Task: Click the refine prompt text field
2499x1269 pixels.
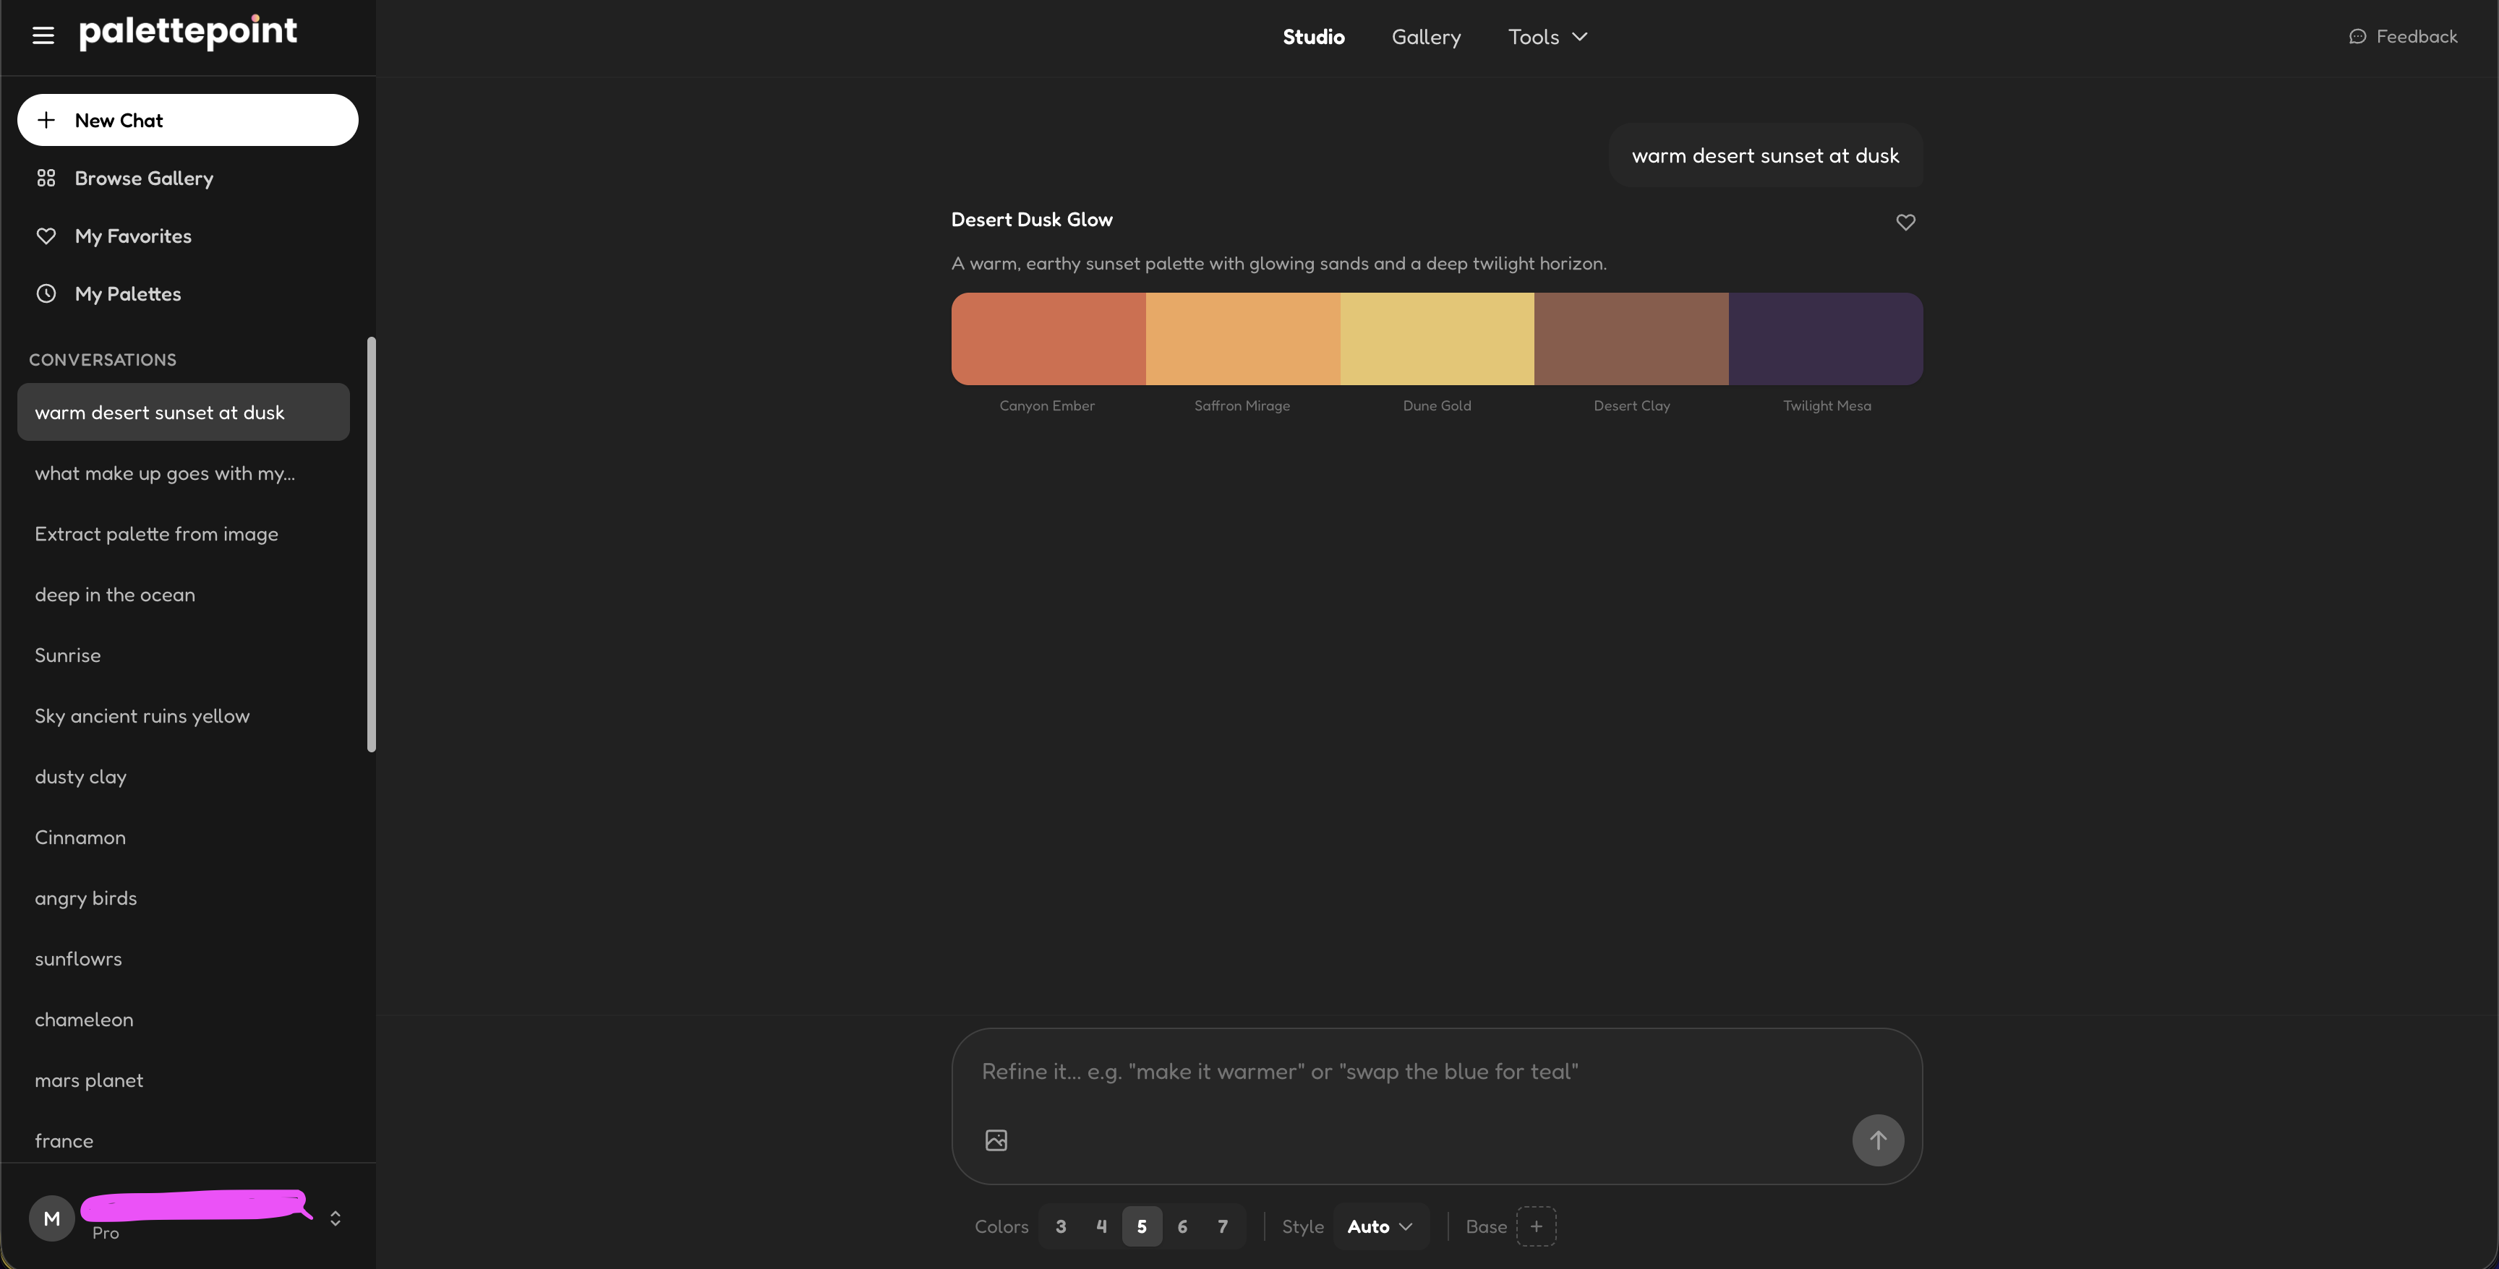Action: point(1397,1072)
